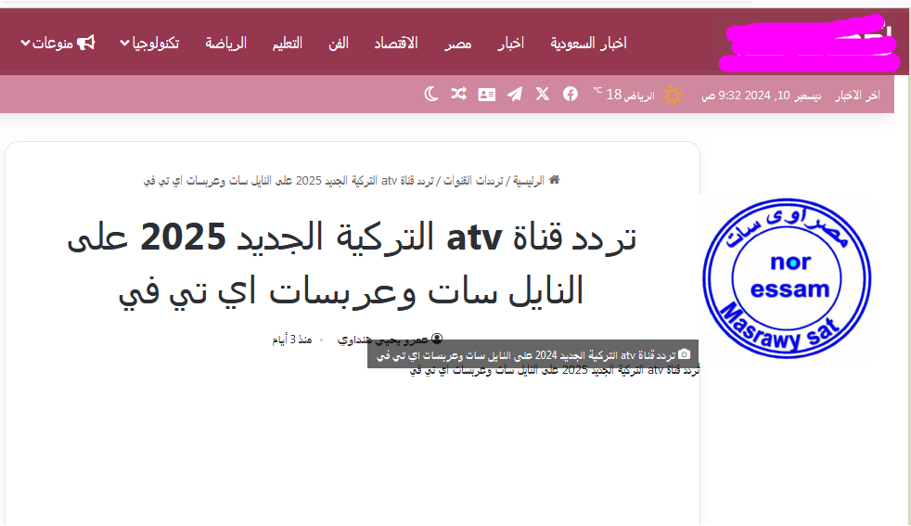Click the article headline تردد قناة atv
Image resolution: width=911 pixels, height=526 pixels.
click(353, 263)
